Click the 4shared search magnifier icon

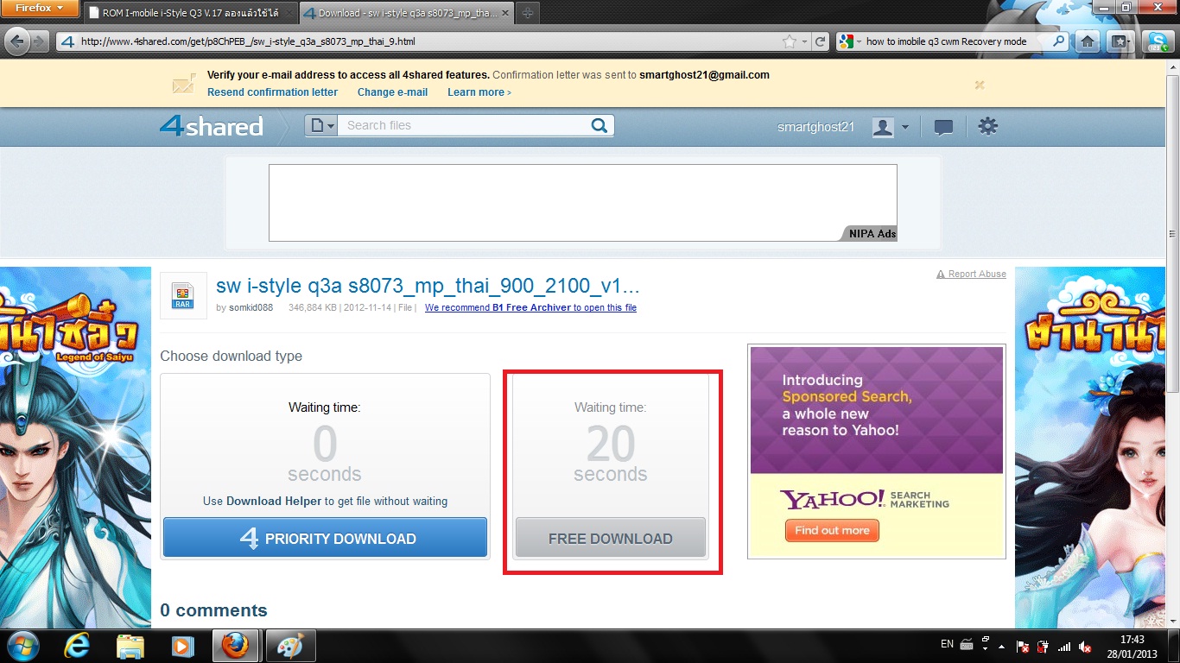coord(600,126)
